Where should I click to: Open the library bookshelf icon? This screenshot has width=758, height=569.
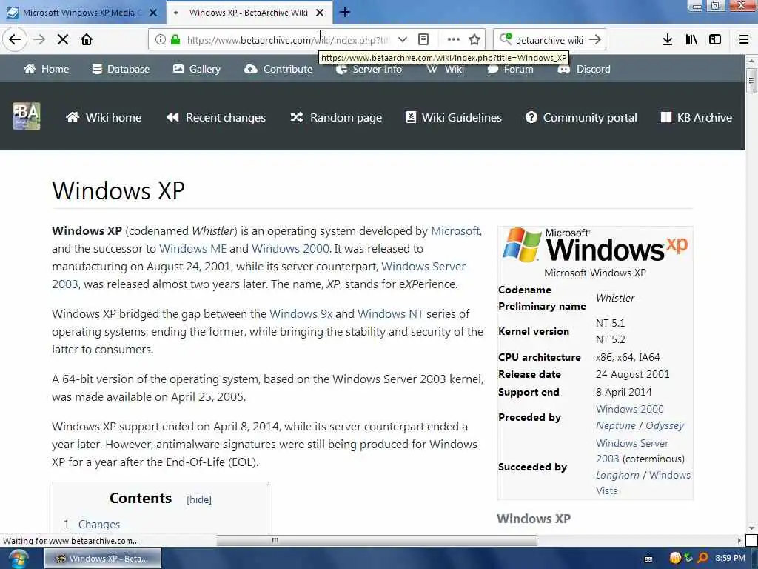click(x=691, y=40)
